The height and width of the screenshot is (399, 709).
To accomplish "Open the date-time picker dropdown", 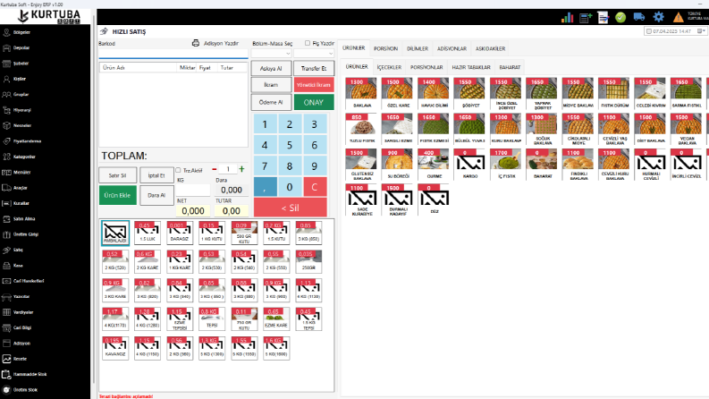I will pos(701,31).
